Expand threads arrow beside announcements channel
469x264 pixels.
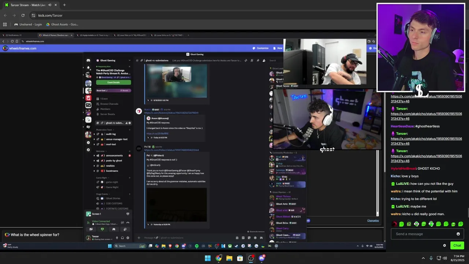coord(94,155)
